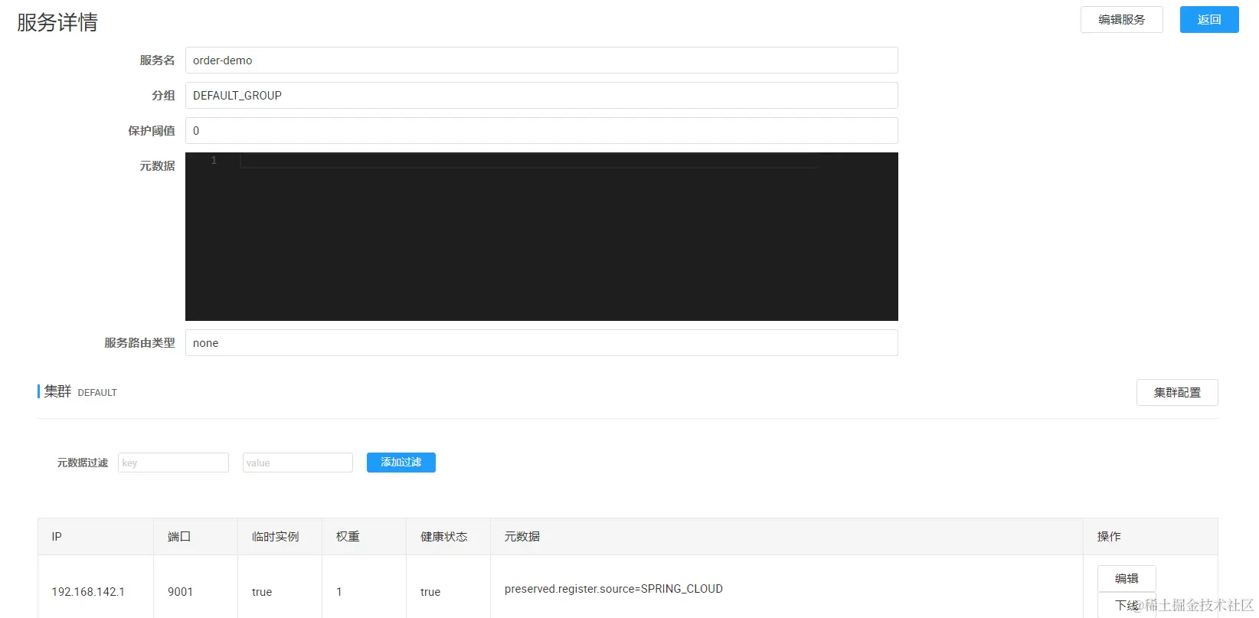
Task: Click into the 保护阈值 field
Action: pyautogui.click(x=541, y=131)
